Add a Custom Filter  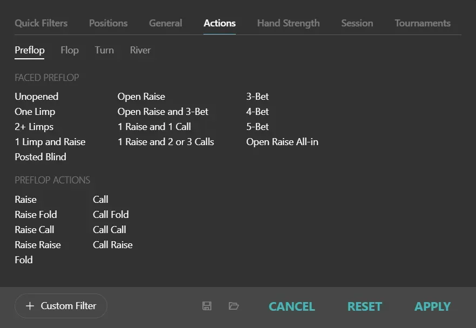click(61, 306)
